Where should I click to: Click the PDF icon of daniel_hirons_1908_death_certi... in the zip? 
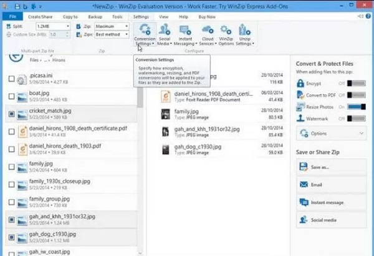point(166,96)
